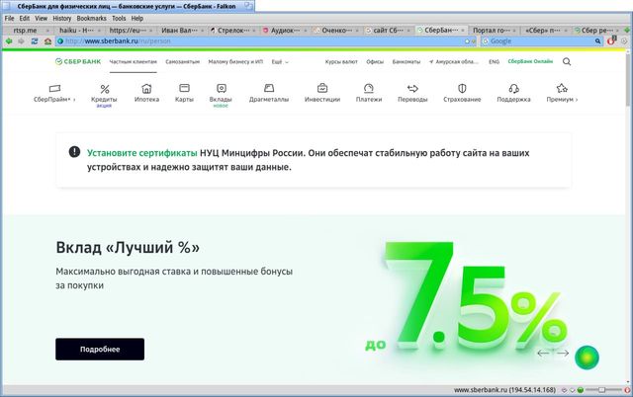Click the green round assistant icon
Viewport: 633px width, 397px height.
click(587, 357)
